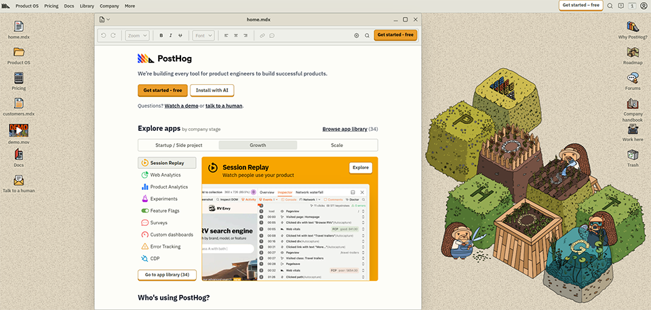Play the demo.mov desktop video
The image size is (651, 310).
(19, 130)
